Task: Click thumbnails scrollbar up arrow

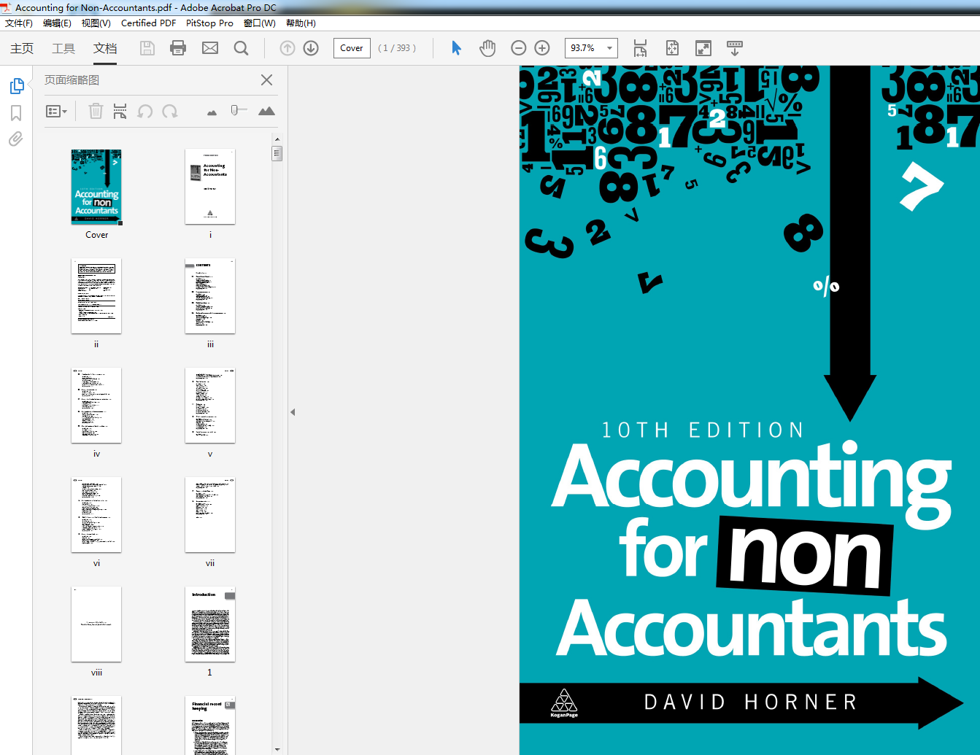Action: [277, 139]
